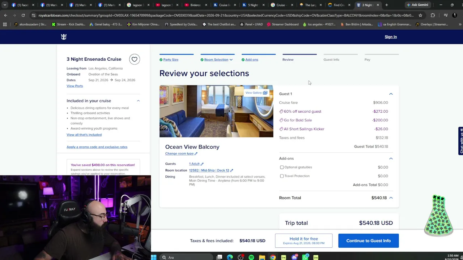
Task: Open the Chrome apps grid in bookmarks bar
Action: (x=5, y=24)
